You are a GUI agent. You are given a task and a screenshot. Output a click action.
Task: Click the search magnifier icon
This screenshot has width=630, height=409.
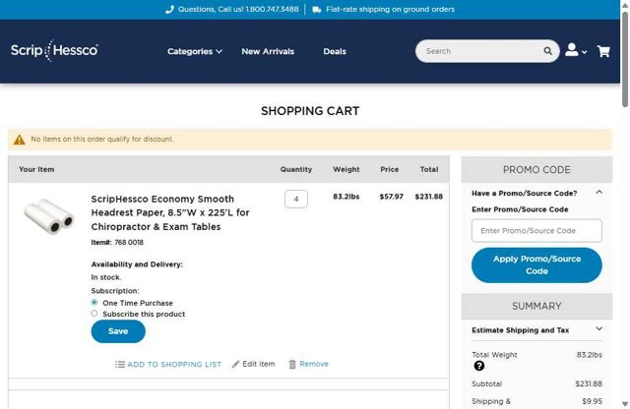coord(547,51)
